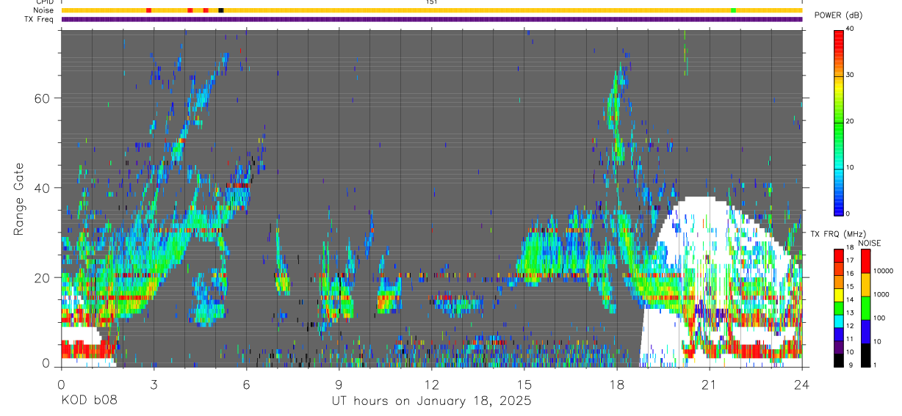The width and height of the screenshot is (902, 416).
Task: Click the UT hours on January 18, 2025 title
Action: click(431, 401)
